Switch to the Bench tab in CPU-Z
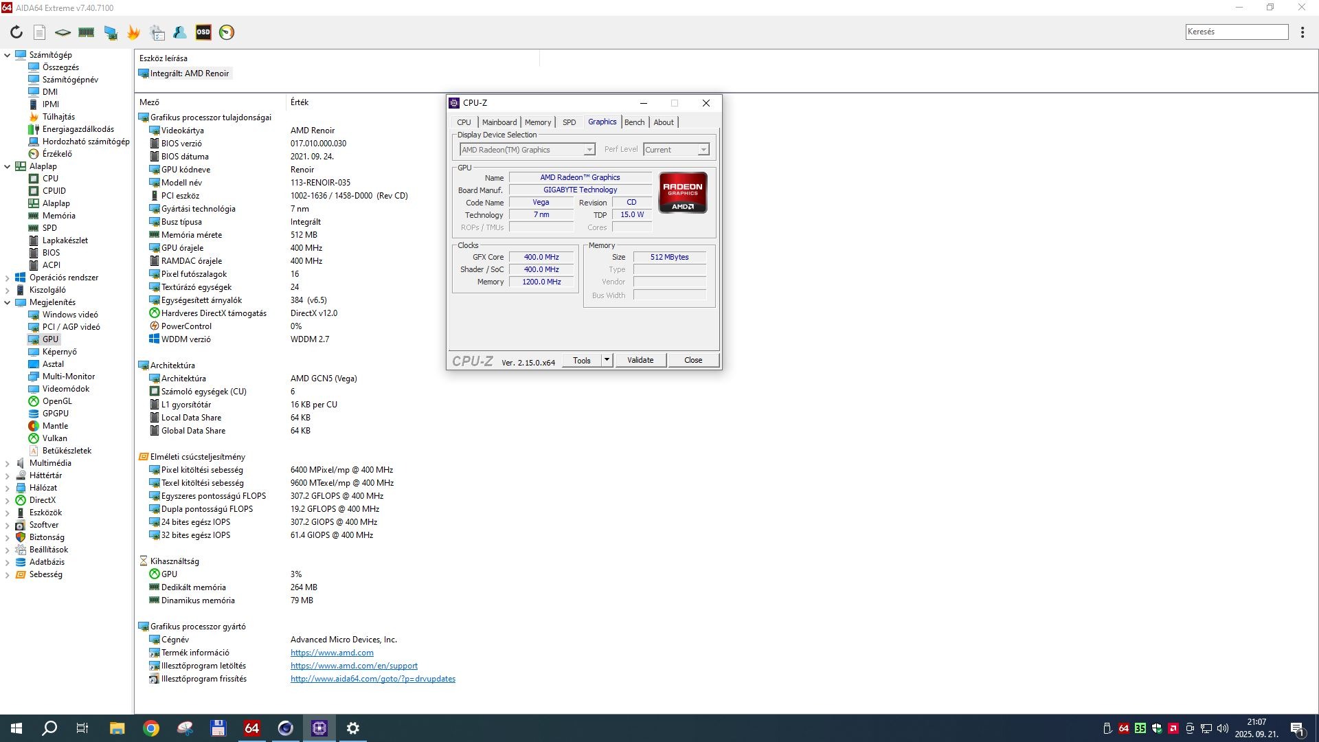 (x=634, y=122)
